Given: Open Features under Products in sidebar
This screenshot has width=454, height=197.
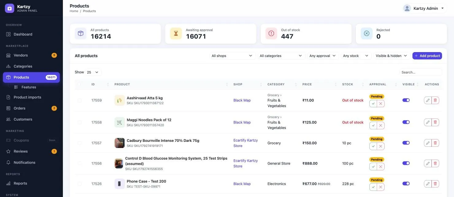Looking at the screenshot, I should (29, 87).
